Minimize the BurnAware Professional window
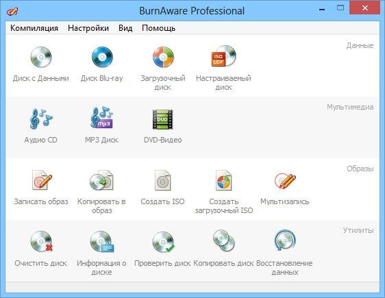The image size is (385, 298). 322,9
